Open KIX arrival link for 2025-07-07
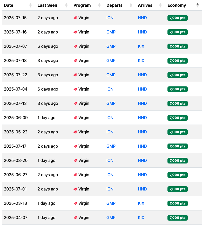202x225 pixels. tap(141, 46)
